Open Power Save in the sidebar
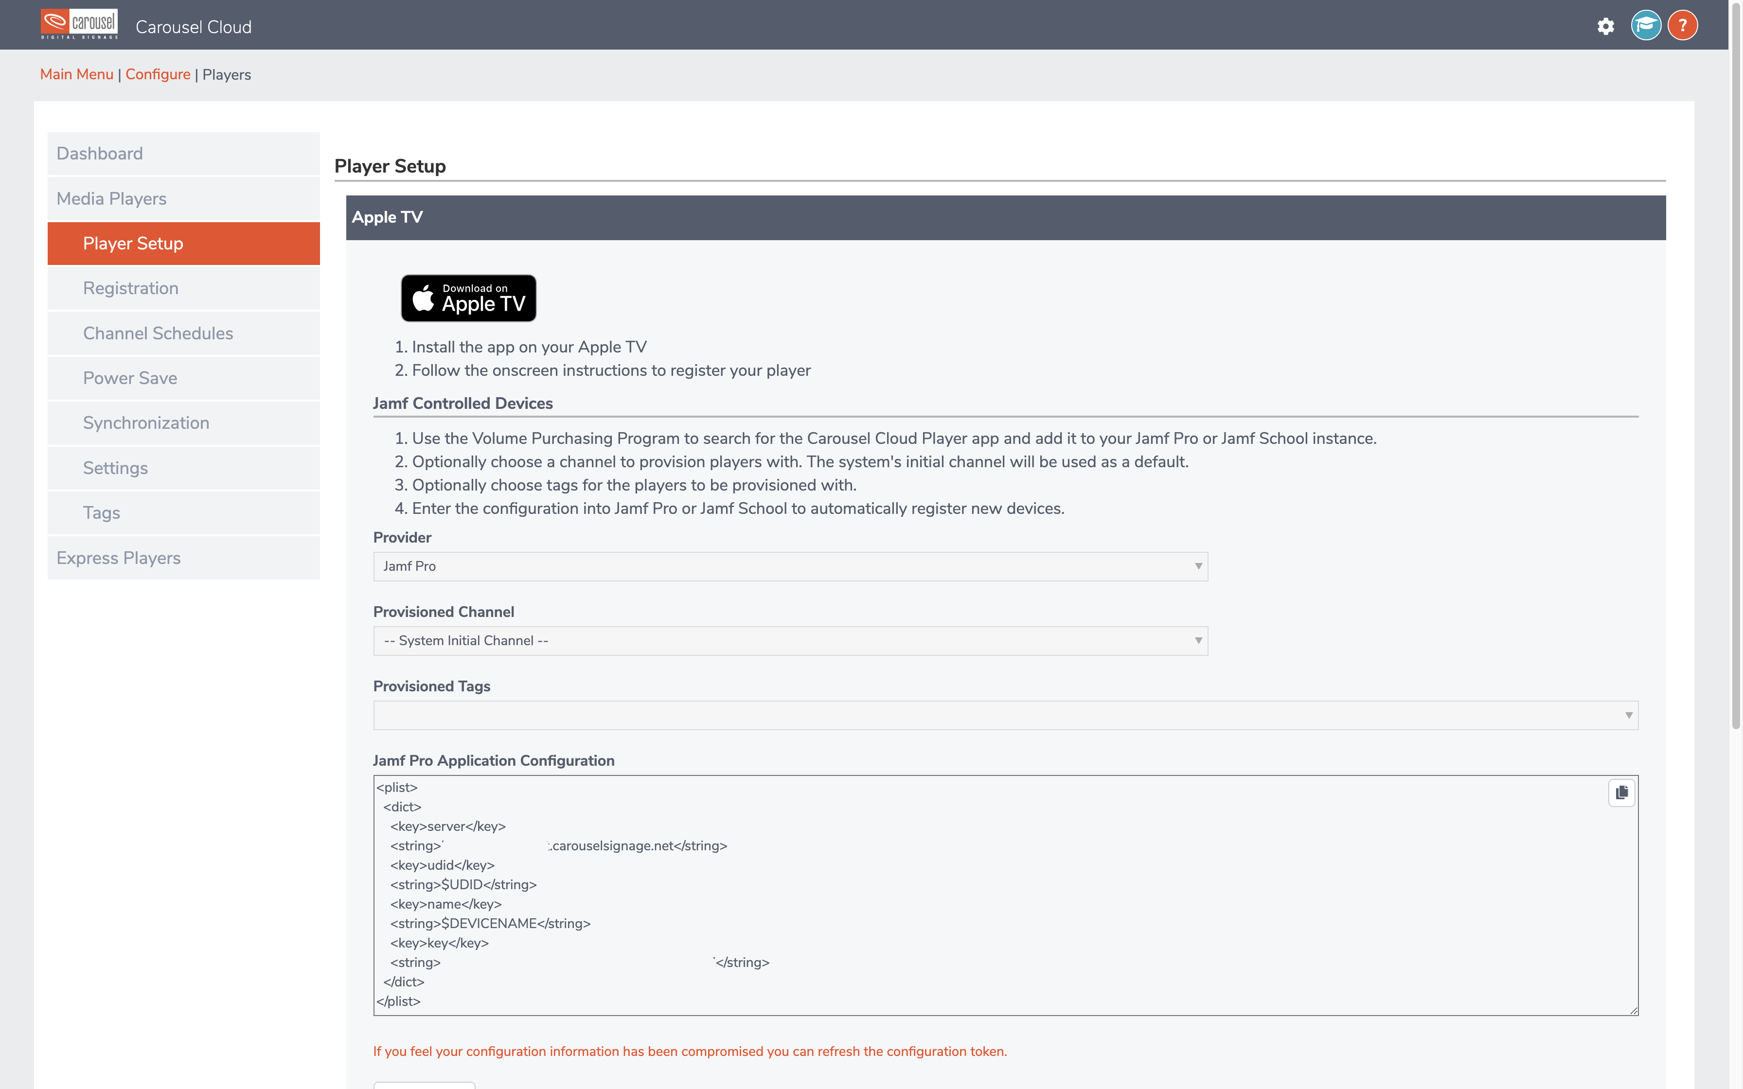 (x=184, y=378)
